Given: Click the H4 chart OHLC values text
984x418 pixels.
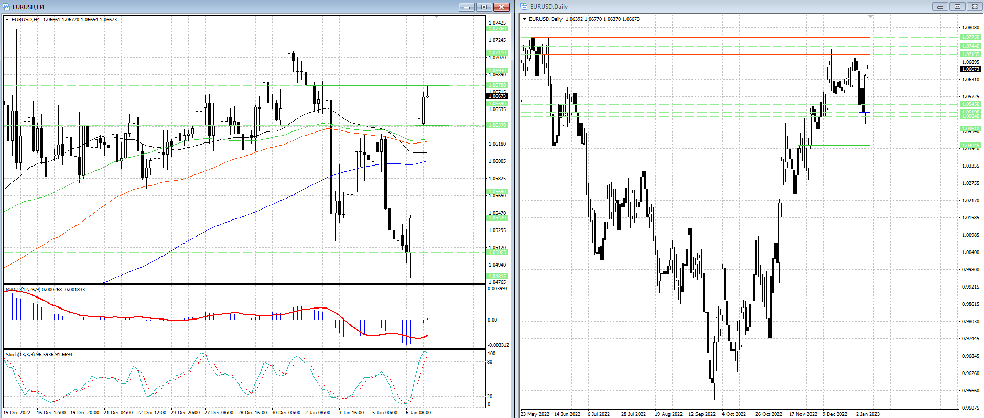Looking at the screenshot, I should [80, 20].
